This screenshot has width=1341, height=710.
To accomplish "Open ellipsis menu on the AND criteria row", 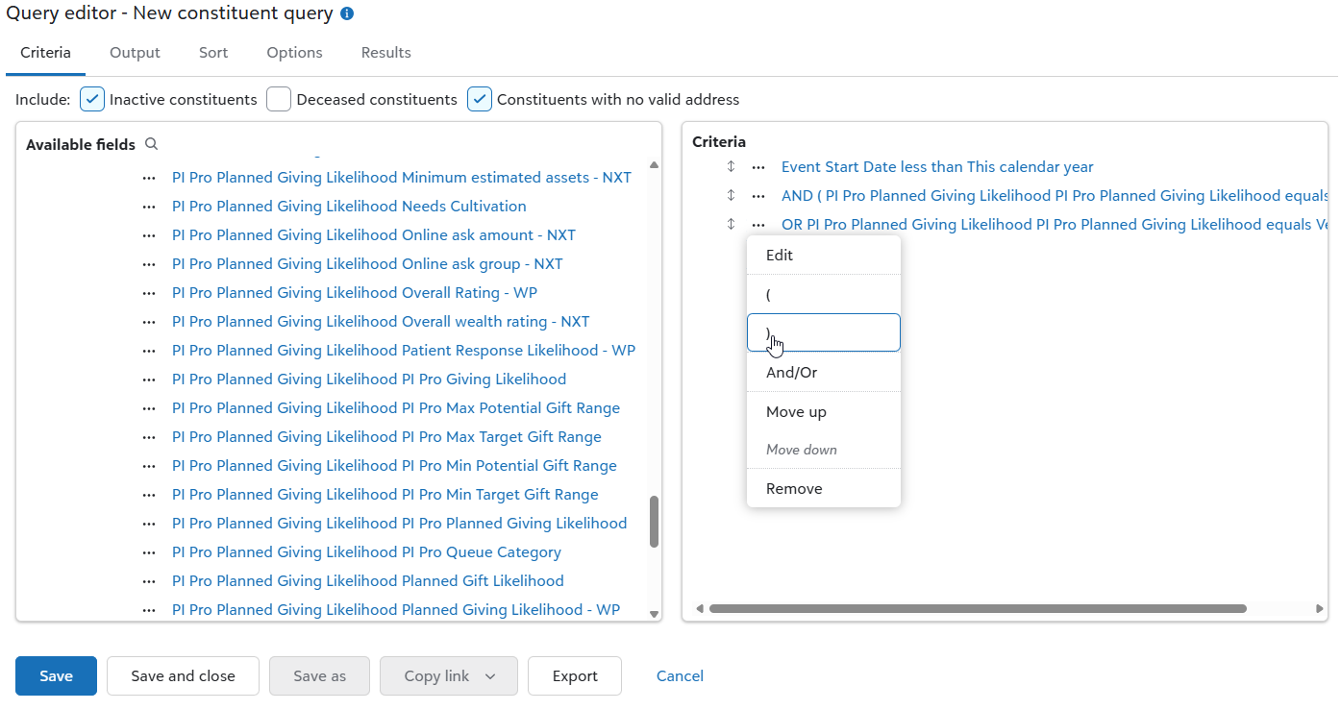I will tap(757, 195).
